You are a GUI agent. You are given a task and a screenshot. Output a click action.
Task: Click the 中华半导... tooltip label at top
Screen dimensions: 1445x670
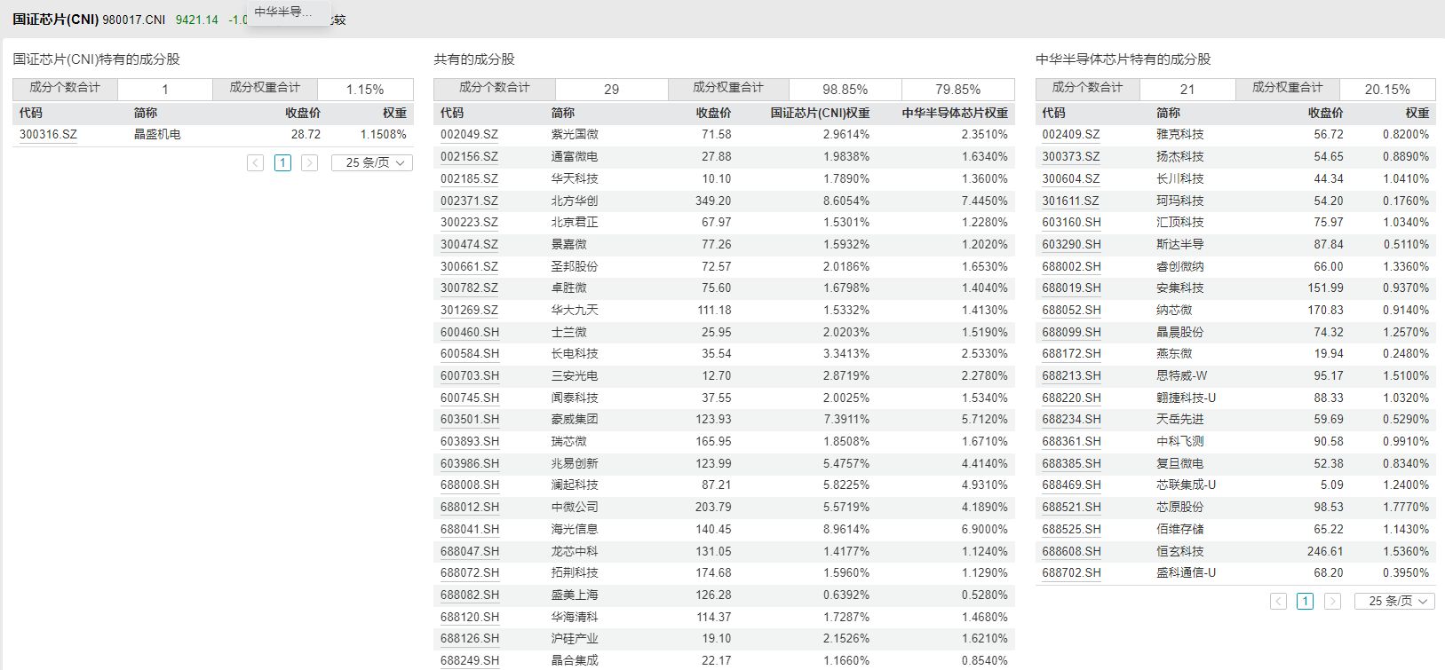tap(283, 12)
